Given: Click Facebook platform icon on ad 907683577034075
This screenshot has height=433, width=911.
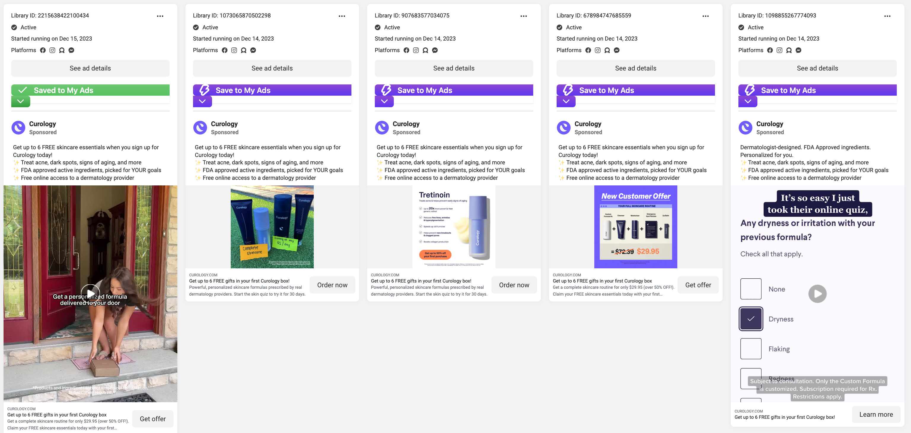Looking at the screenshot, I should click(x=406, y=50).
